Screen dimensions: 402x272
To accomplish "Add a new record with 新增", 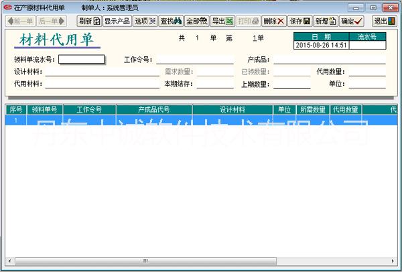I will (x=326, y=21).
